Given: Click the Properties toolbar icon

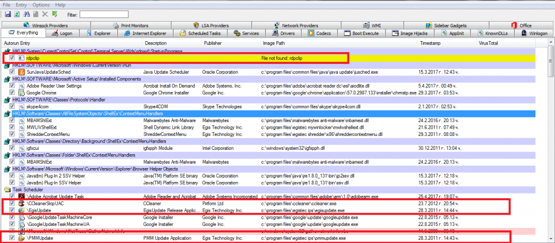Looking at the screenshot, I should pyautogui.click(x=36, y=14).
